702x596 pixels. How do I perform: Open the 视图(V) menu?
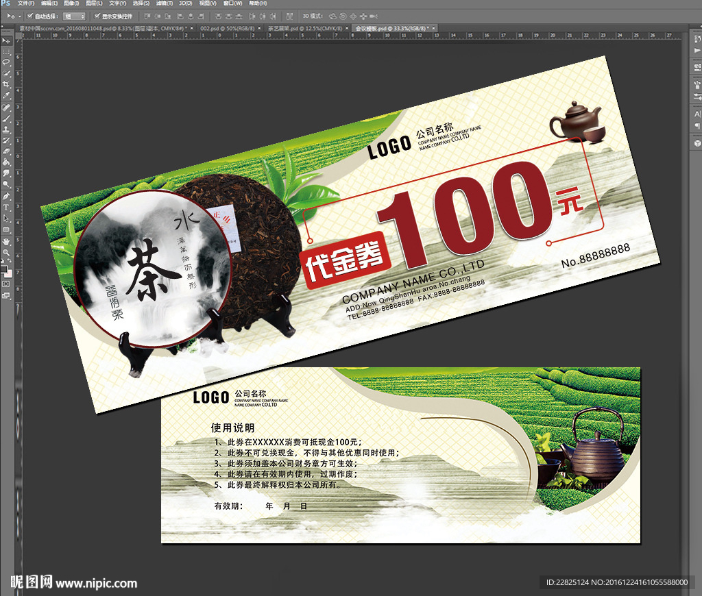point(208,3)
